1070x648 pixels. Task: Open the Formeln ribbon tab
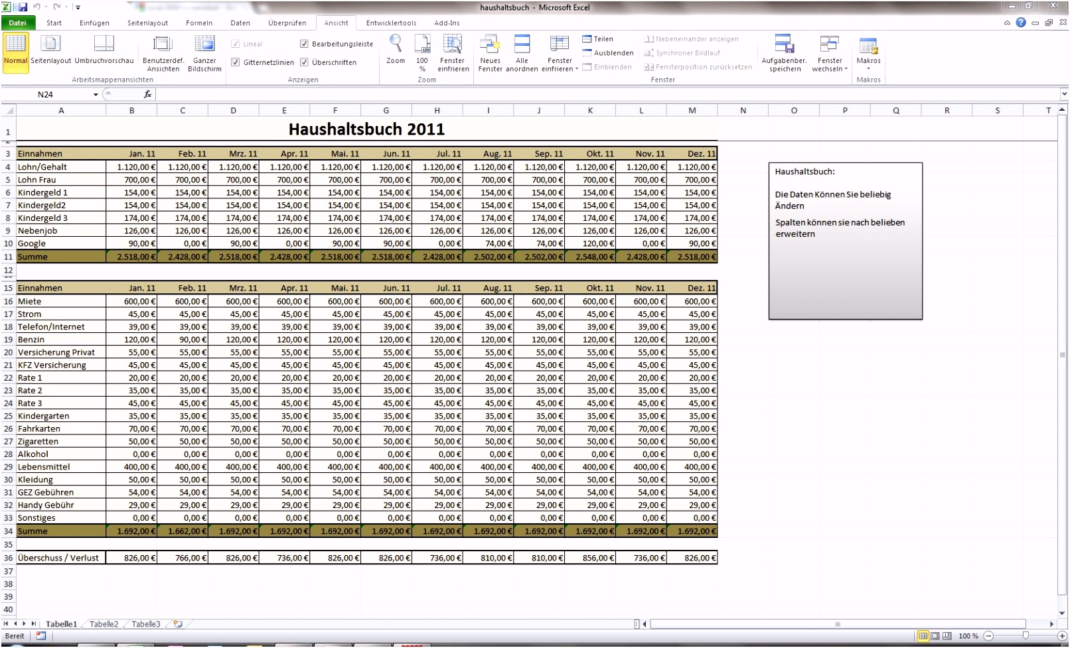pyautogui.click(x=199, y=23)
